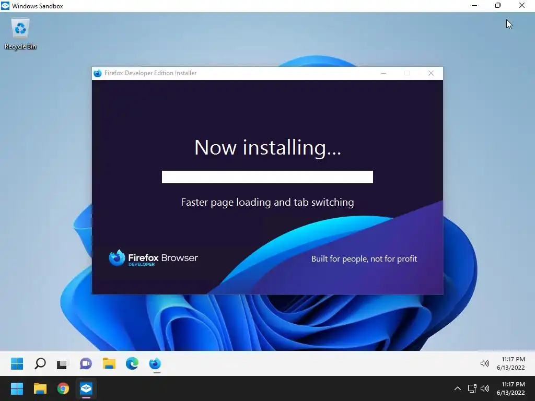The image size is (535, 401).
Task: Click the sandbox Start button
Action: tap(17, 363)
